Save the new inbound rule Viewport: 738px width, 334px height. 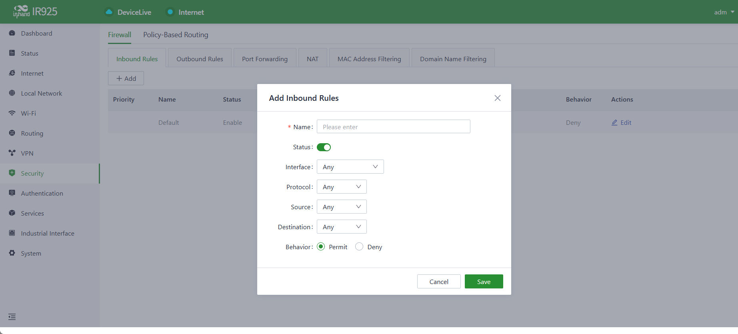[484, 282]
